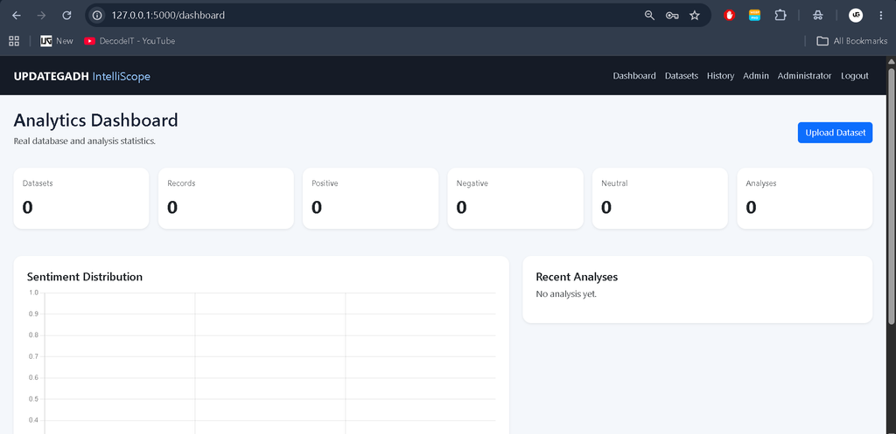This screenshot has height=434, width=896.
Task: Click the UPDATEGADH IntelliScope brand logo
Action: 81,76
